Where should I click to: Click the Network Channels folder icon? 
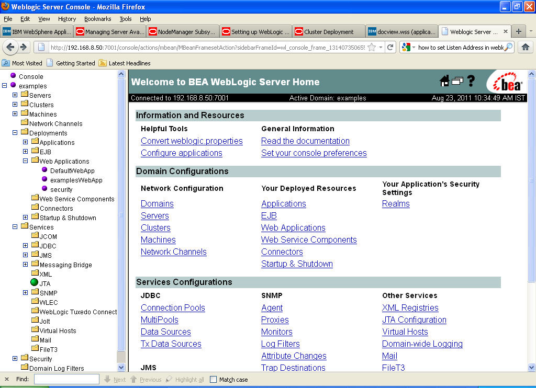[x=25, y=122]
